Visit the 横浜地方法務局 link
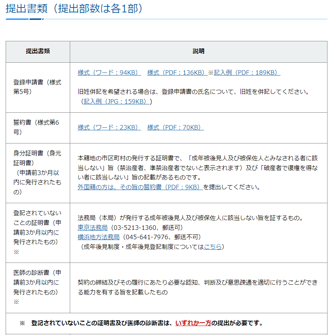The height and width of the screenshot is (335, 329). point(99,237)
